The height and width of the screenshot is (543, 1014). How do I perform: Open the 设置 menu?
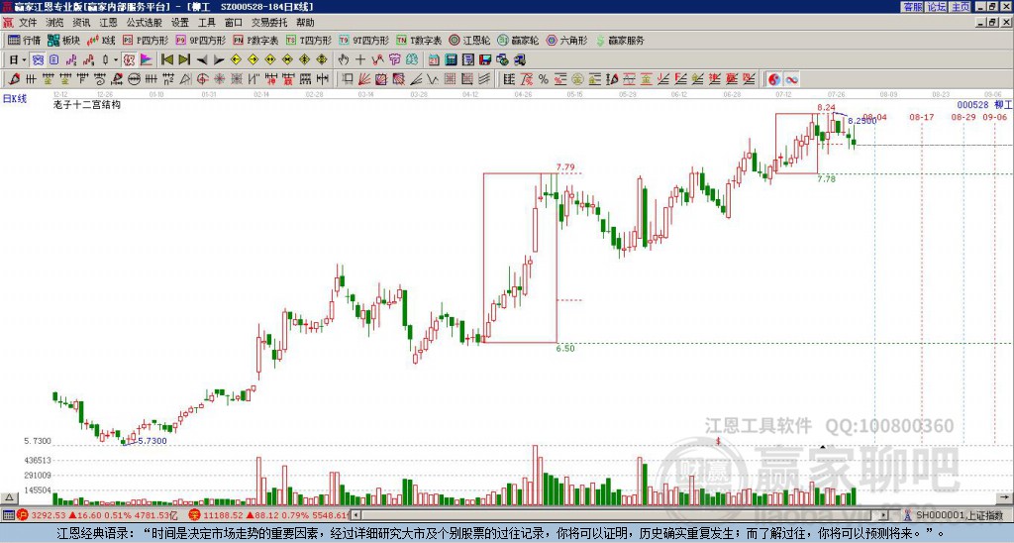[180, 23]
